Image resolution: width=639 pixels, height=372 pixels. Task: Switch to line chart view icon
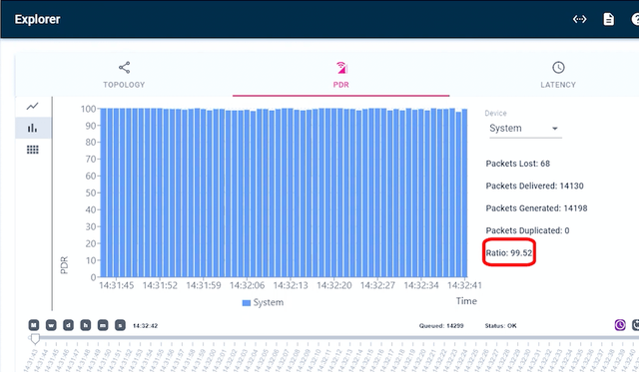point(32,107)
